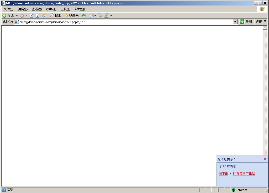The image size is (269, 193).
Task: Open the 文件(F) menu
Action: [x=8, y=9]
